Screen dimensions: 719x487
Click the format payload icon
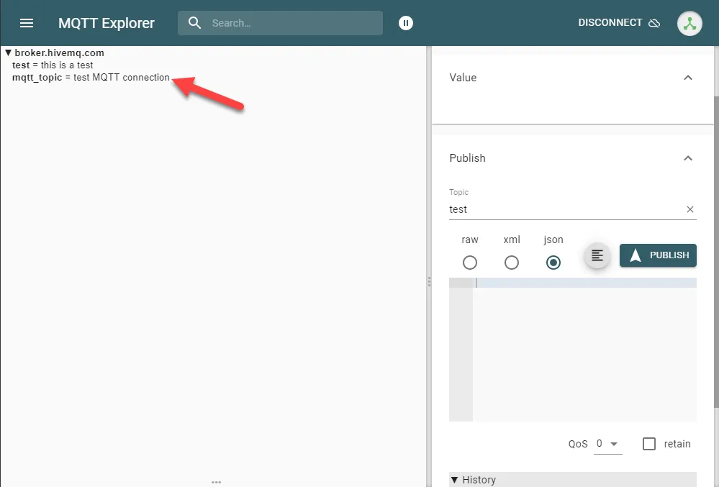[597, 255]
